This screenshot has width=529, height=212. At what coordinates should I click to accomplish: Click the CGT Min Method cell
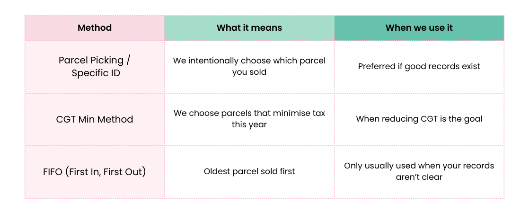click(95, 119)
